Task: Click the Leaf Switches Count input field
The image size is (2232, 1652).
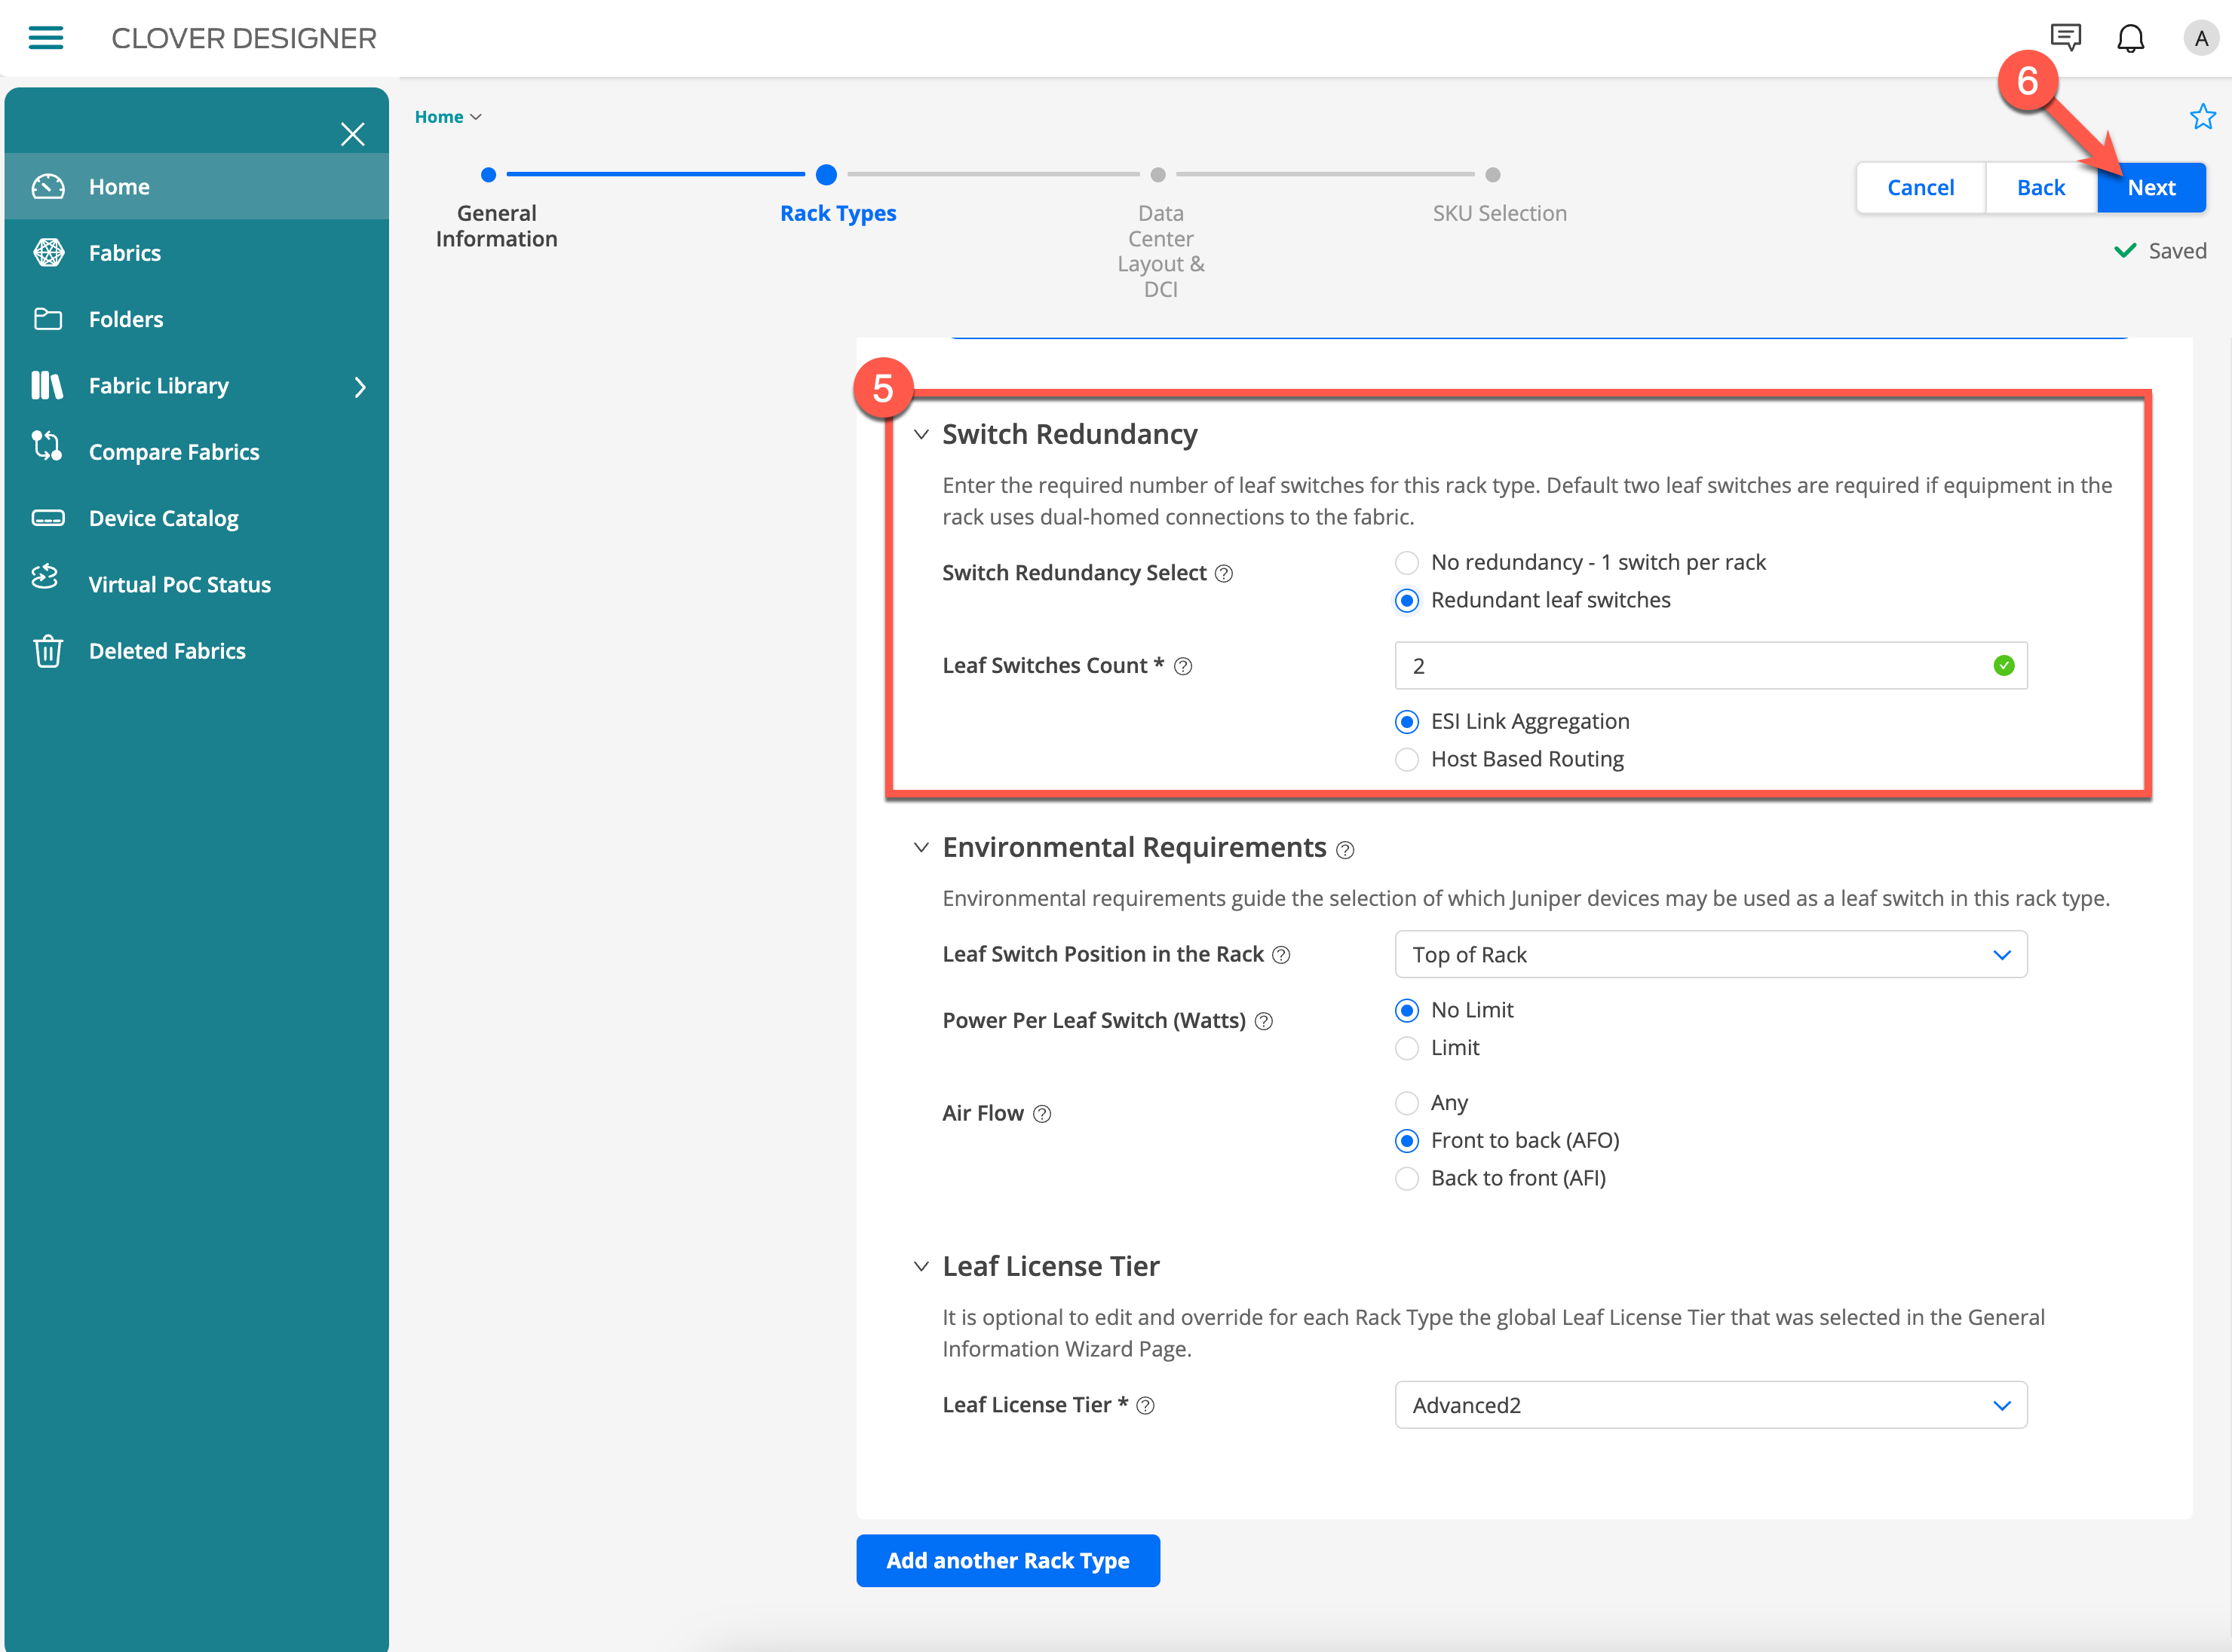Action: tap(1691, 666)
